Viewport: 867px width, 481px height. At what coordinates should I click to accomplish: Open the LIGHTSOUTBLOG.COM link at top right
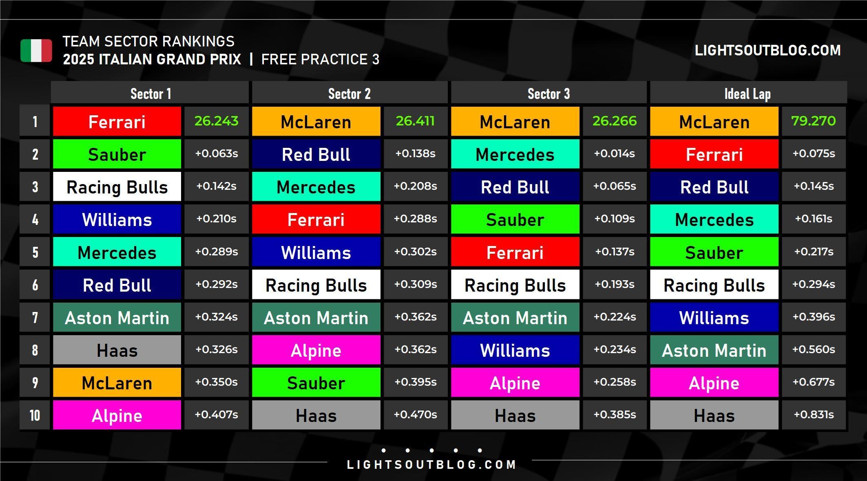[767, 51]
